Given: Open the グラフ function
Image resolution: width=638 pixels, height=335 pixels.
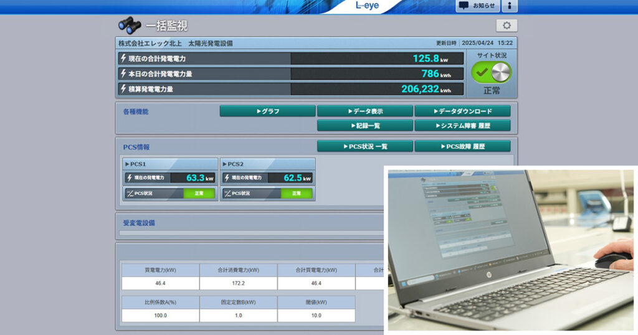Looking at the screenshot, I should point(267,111).
